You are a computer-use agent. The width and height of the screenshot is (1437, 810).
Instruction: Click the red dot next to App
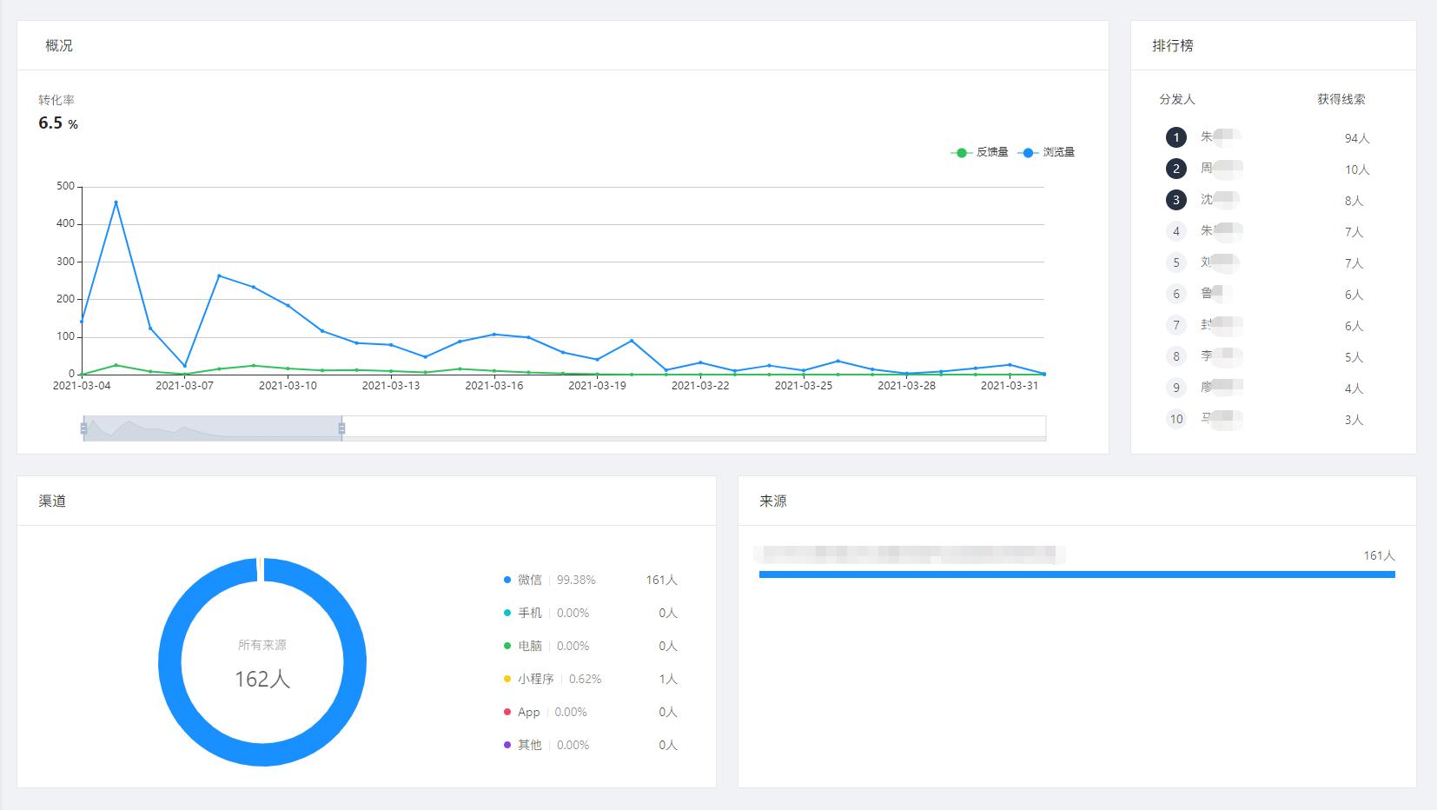click(x=507, y=712)
